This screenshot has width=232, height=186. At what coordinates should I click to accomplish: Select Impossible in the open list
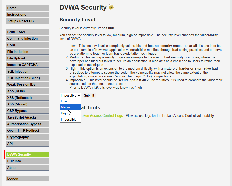pos(70,120)
